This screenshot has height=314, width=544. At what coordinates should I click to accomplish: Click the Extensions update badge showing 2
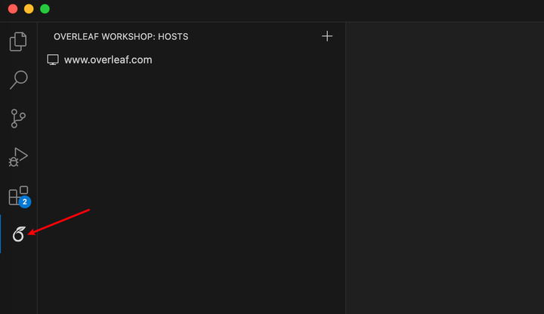click(x=25, y=202)
